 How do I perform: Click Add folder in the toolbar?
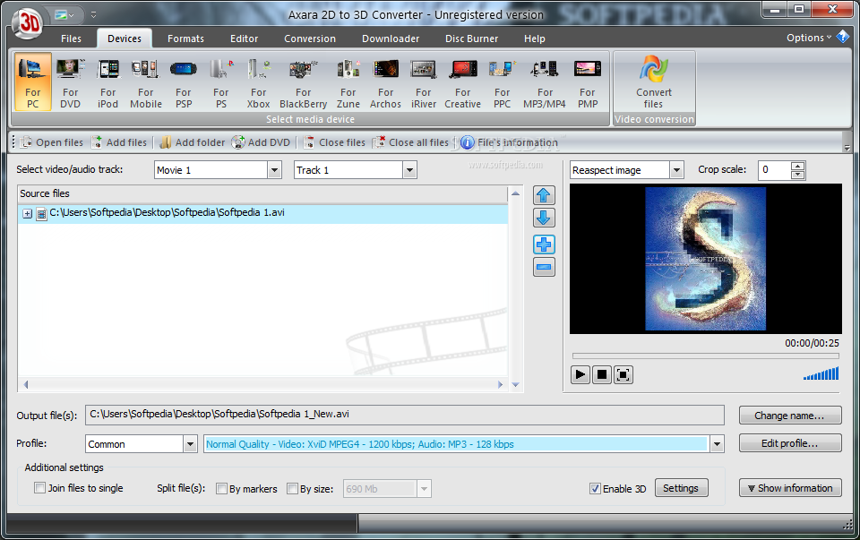192,142
